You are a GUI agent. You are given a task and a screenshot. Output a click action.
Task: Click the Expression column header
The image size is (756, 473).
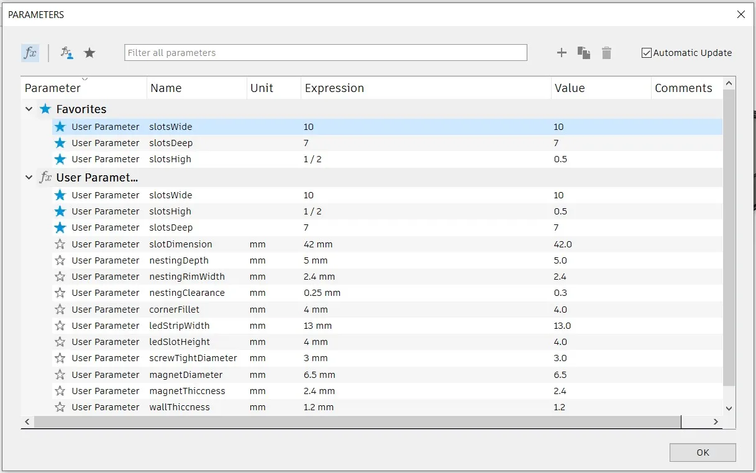tap(334, 88)
